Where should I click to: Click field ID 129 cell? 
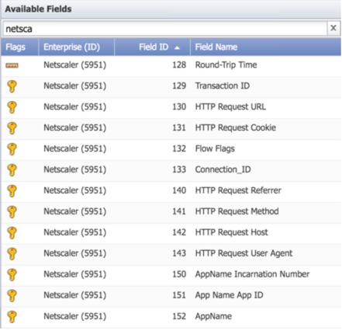tap(179, 85)
